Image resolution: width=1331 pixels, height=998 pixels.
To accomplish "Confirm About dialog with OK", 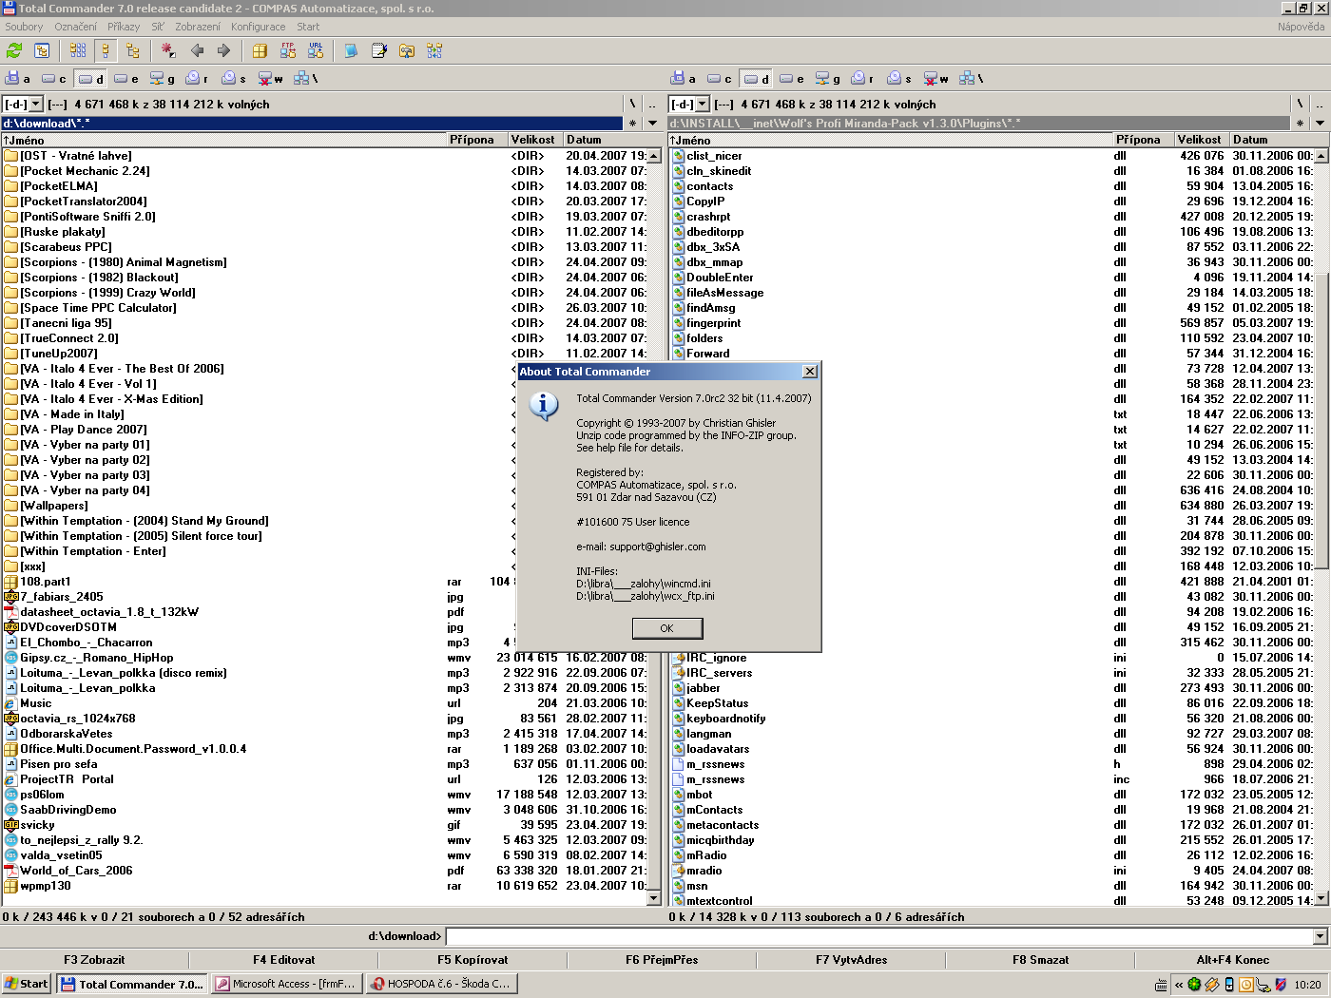I will (666, 628).
